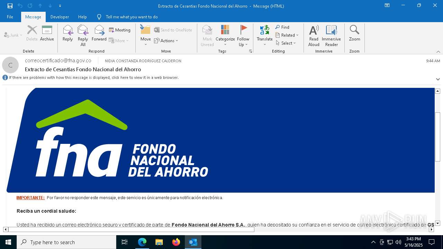Archive this email
This screenshot has width=443, height=249.
click(47, 33)
